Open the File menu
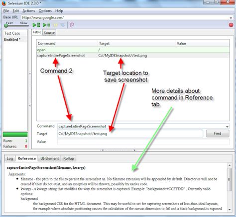The height and width of the screenshot is (217, 236). click(x=6, y=11)
